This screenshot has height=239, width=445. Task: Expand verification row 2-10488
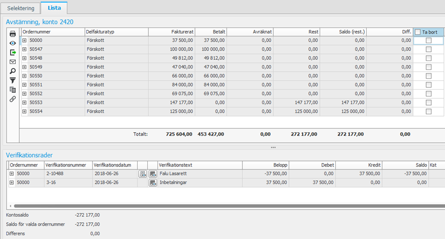11,174
